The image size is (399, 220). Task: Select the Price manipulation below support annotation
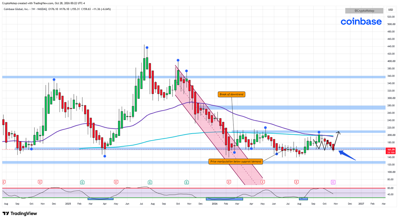tap(236, 162)
